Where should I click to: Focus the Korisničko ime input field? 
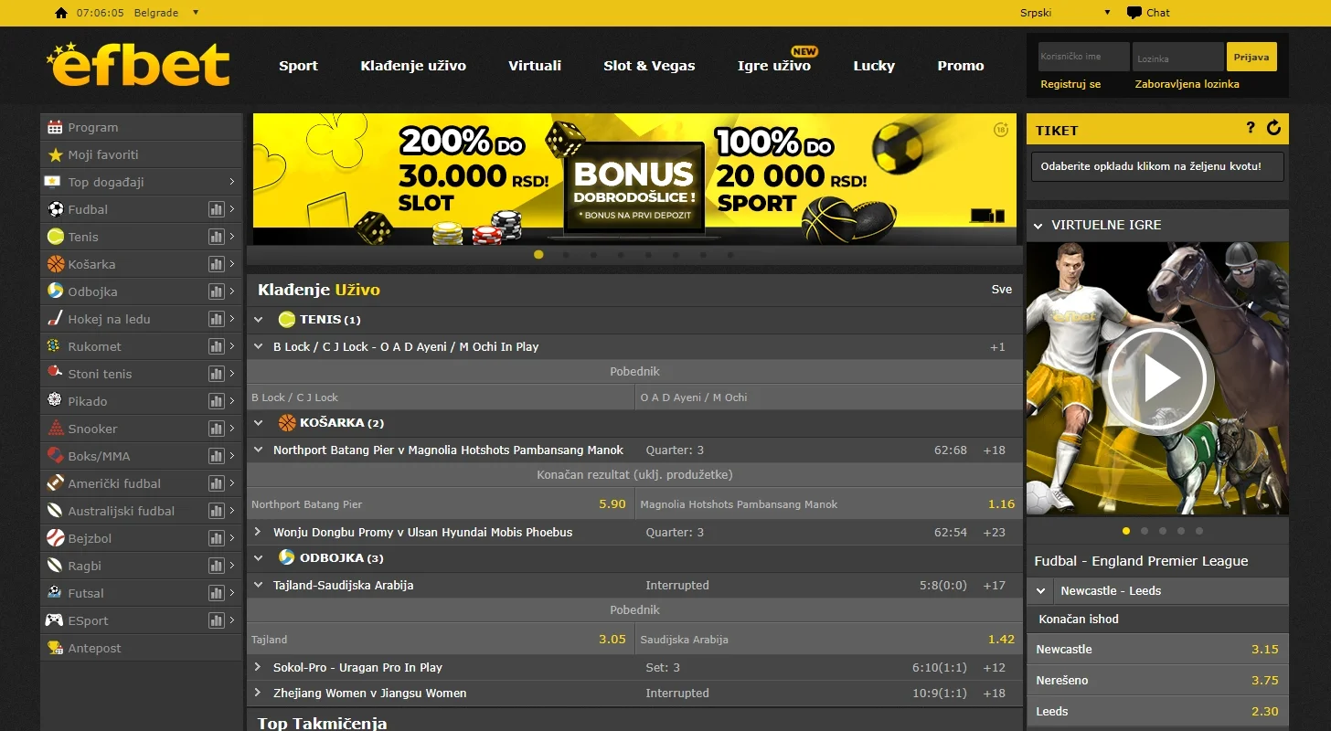pyautogui.click(x=1083, y=57)
